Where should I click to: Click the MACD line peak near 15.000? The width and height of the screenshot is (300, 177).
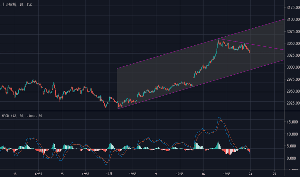pos(219,117)
